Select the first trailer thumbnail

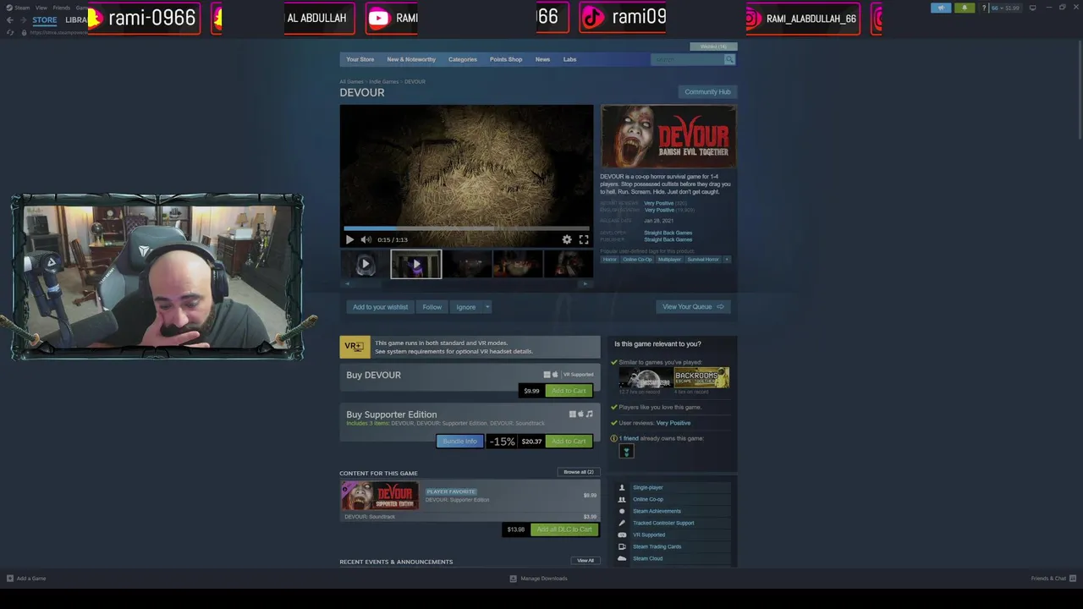pos(365,264)
